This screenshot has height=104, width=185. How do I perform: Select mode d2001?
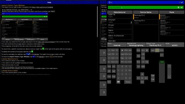click(x=172, y=22)
